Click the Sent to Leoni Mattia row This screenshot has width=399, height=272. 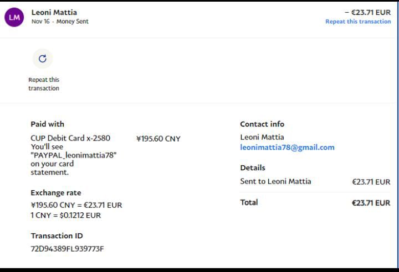click(275, 181)
